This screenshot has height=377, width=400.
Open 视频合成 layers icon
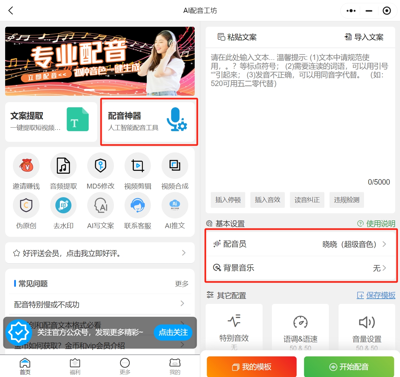(175, 166)
